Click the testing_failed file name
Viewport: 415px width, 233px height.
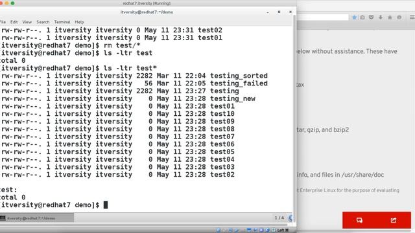tap(239, 83)
